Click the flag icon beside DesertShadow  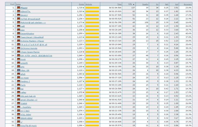tap(19, 33)
